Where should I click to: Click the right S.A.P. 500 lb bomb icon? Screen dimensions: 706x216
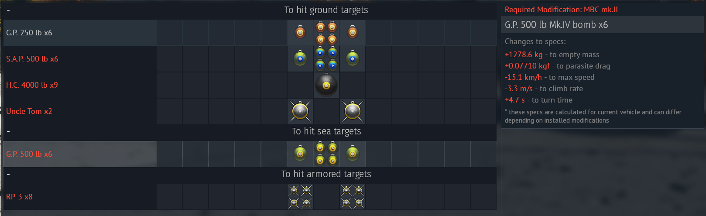353,58
